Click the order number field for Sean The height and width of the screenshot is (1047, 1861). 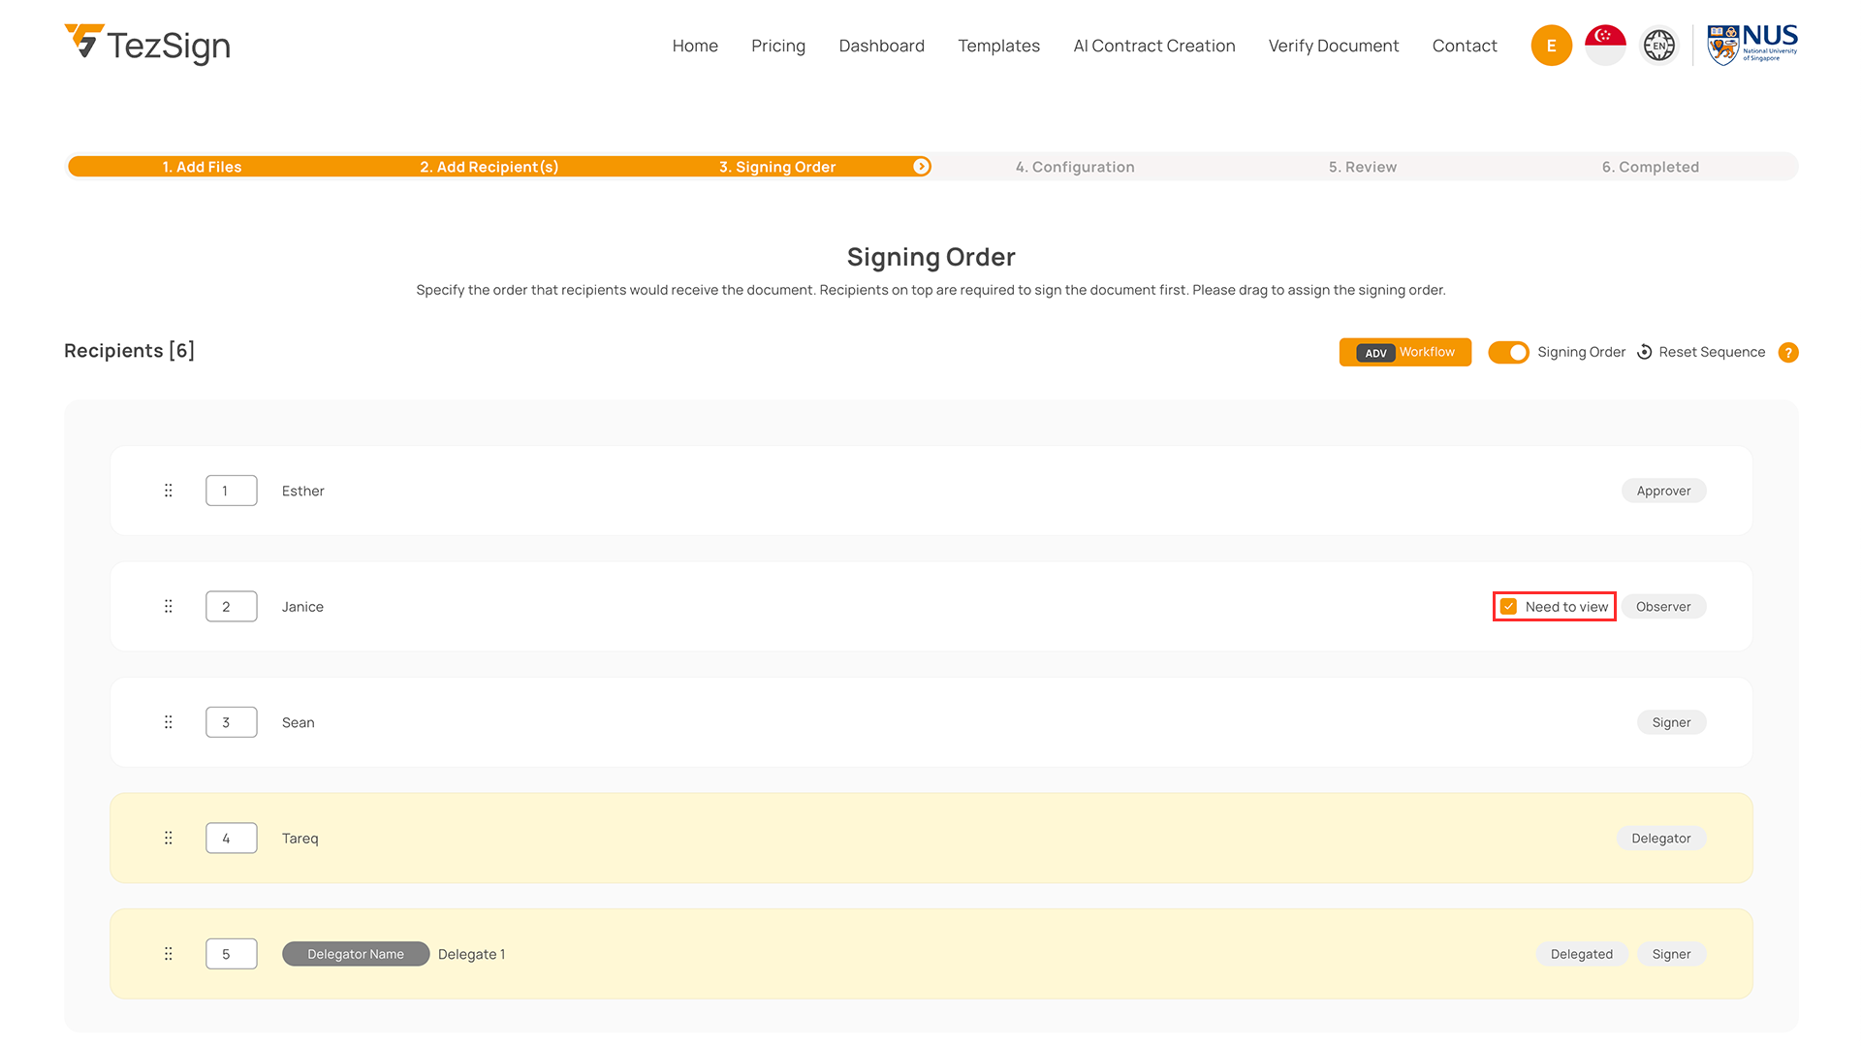point(231,722)
